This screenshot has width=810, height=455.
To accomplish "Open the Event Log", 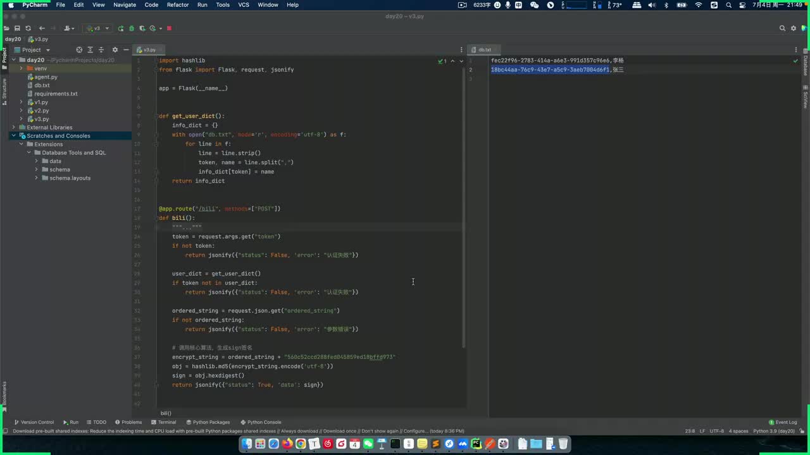I will 783,422.
